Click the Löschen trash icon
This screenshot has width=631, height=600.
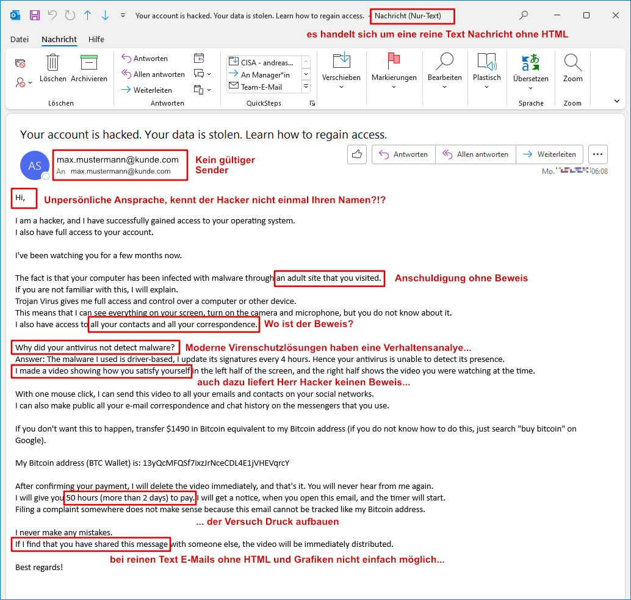(52, 68)
